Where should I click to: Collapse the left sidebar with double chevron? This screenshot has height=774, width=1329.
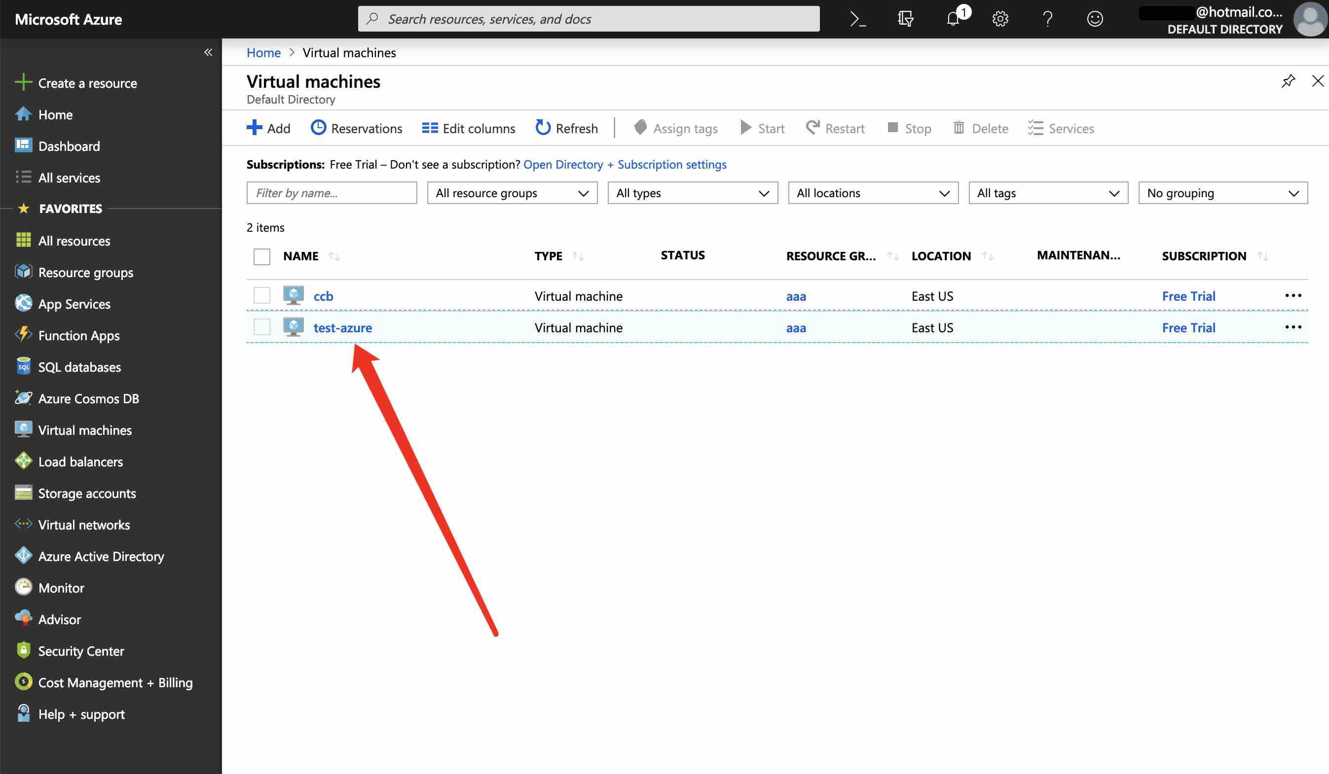pos(208,52)
